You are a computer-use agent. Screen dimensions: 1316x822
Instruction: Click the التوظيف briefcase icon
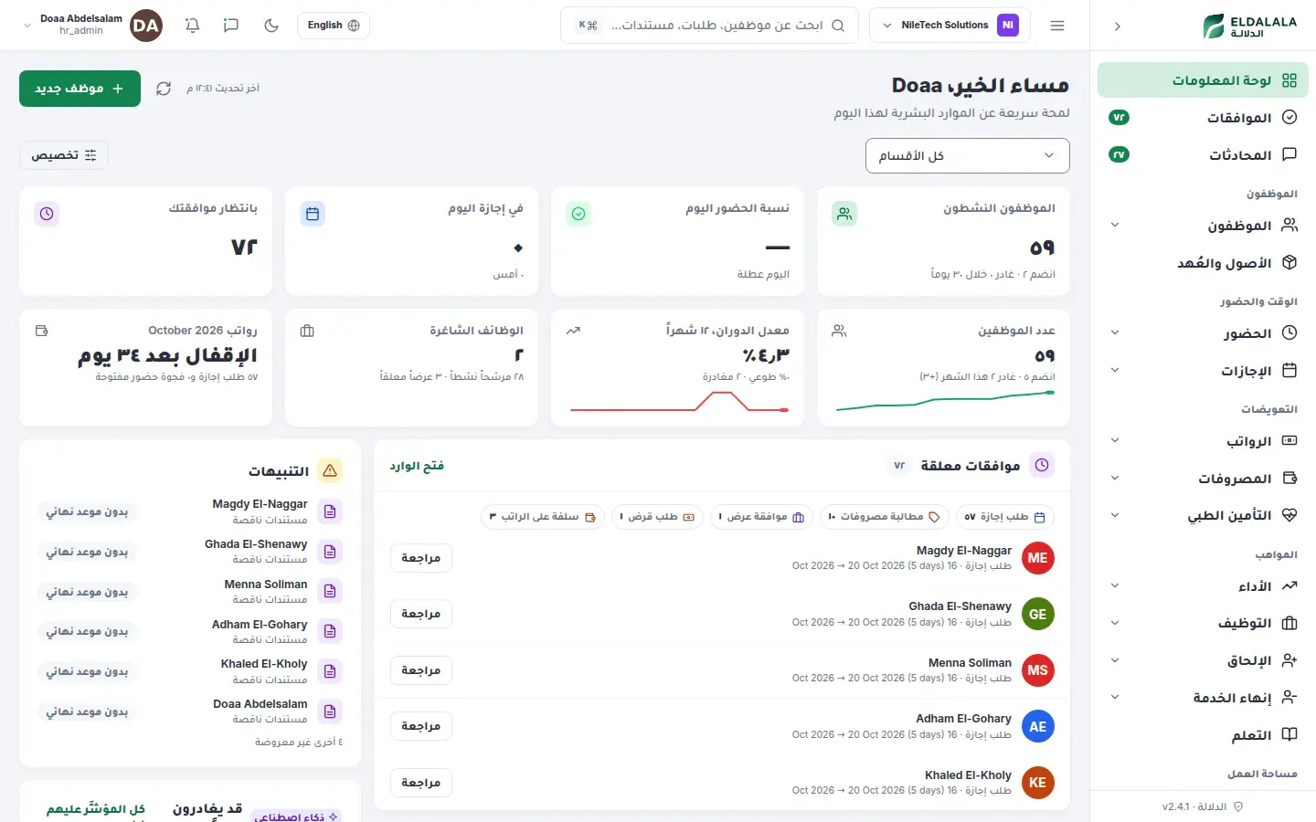1289,623
